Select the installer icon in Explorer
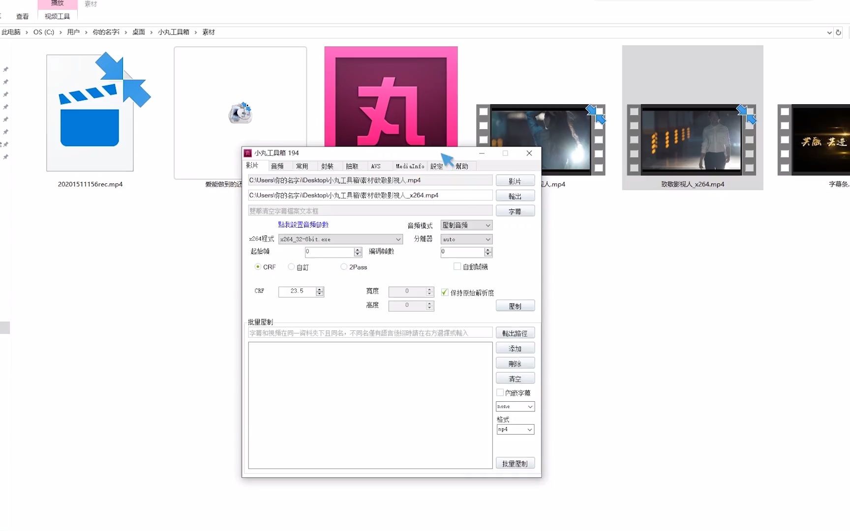Screen dimensions: 850x531 [x=240, y=113]
